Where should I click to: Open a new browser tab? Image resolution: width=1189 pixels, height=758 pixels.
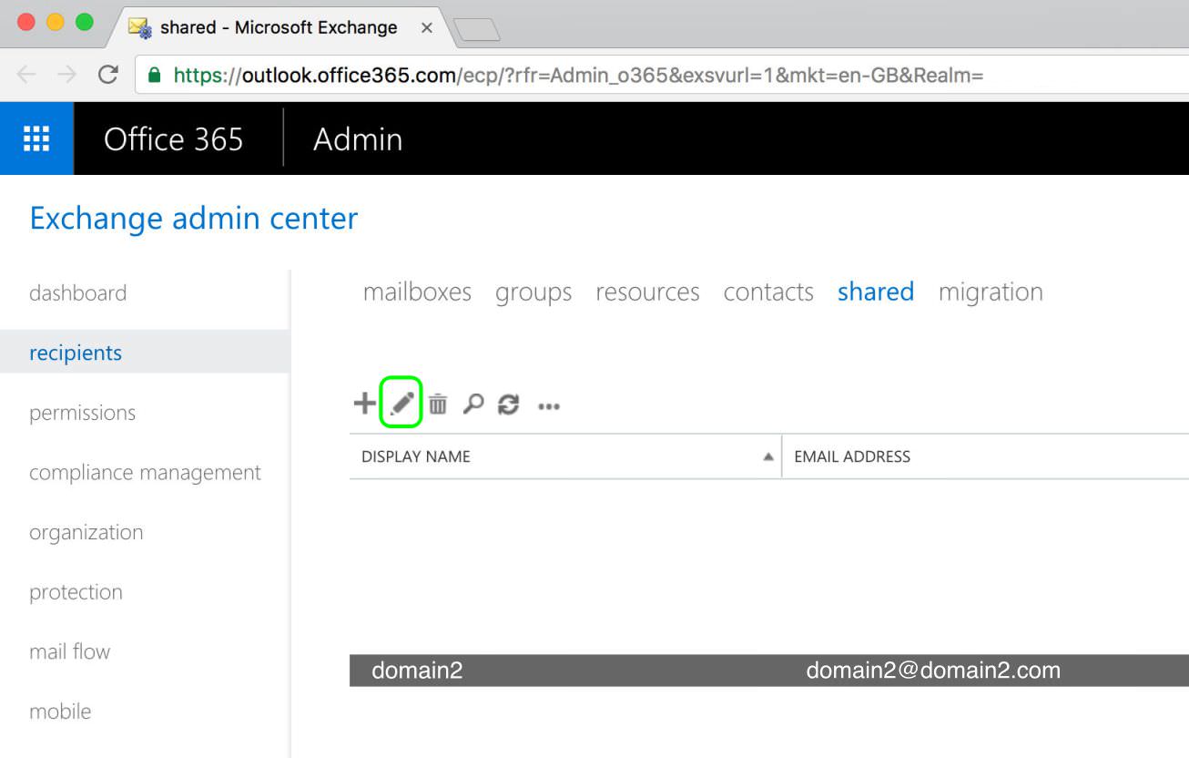click(x=476, y=30)
